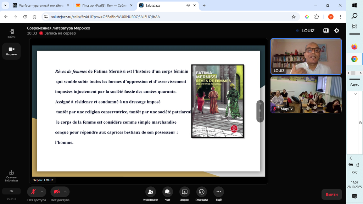
Task: Open the Чат chat panel
Action: click(x=167, y=192)
